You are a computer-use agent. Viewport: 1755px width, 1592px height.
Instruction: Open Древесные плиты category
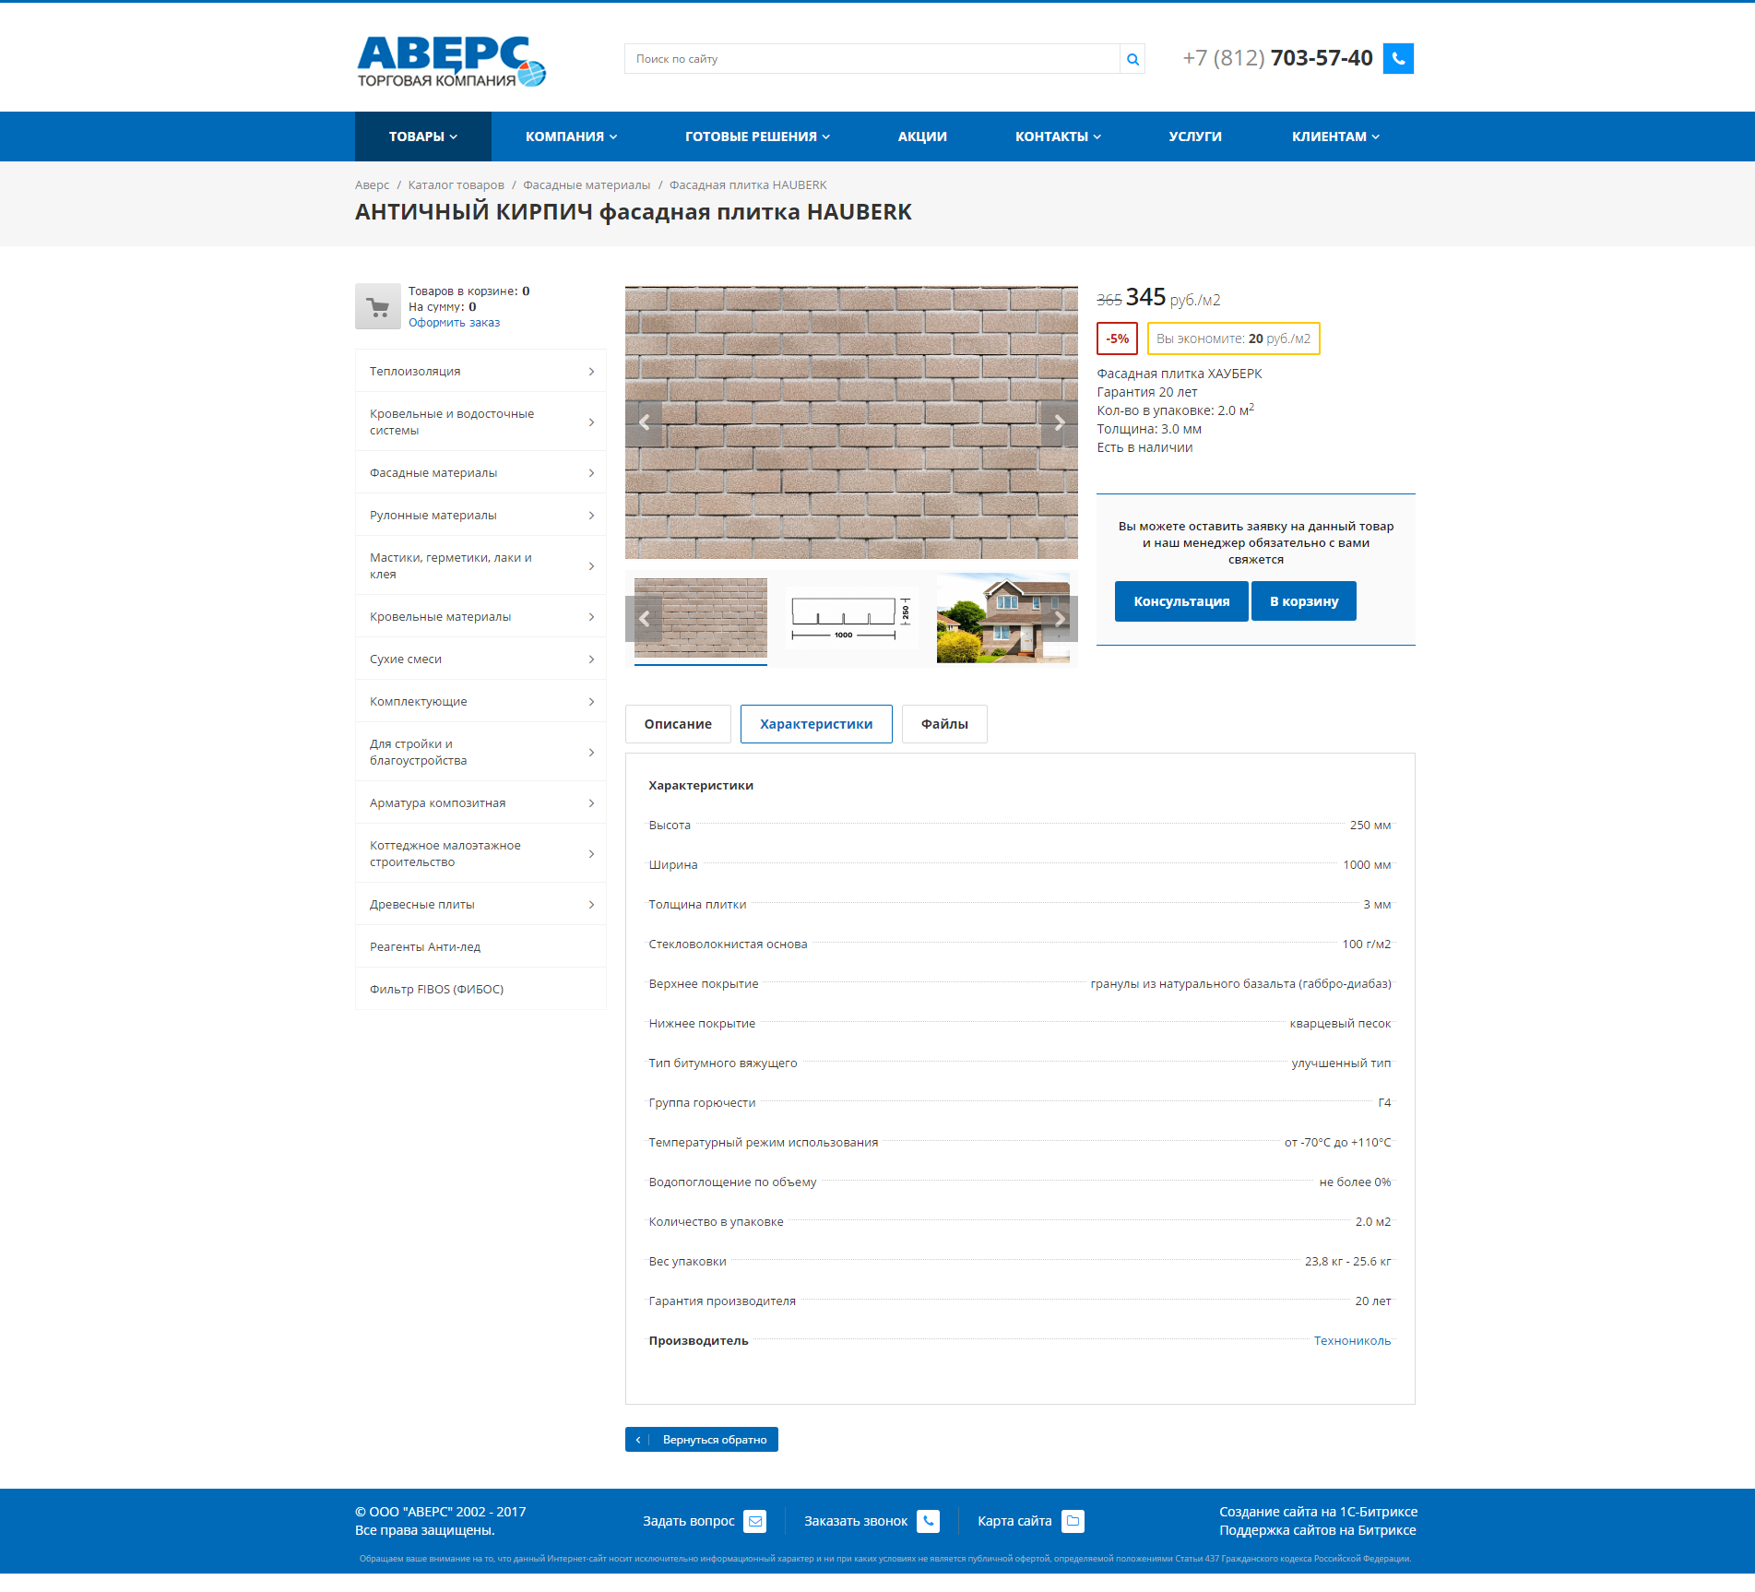tap(480, 904)
